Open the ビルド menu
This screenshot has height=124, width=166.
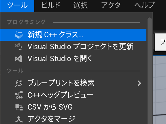point(51,5)
